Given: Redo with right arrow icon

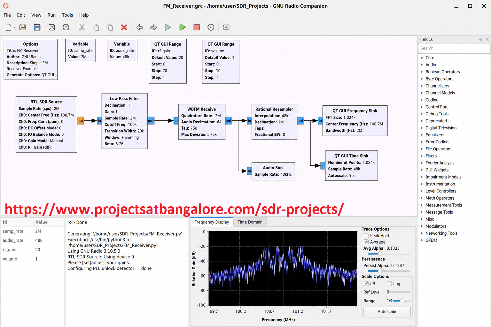Looking at the screenshot, I should point(154,27).
